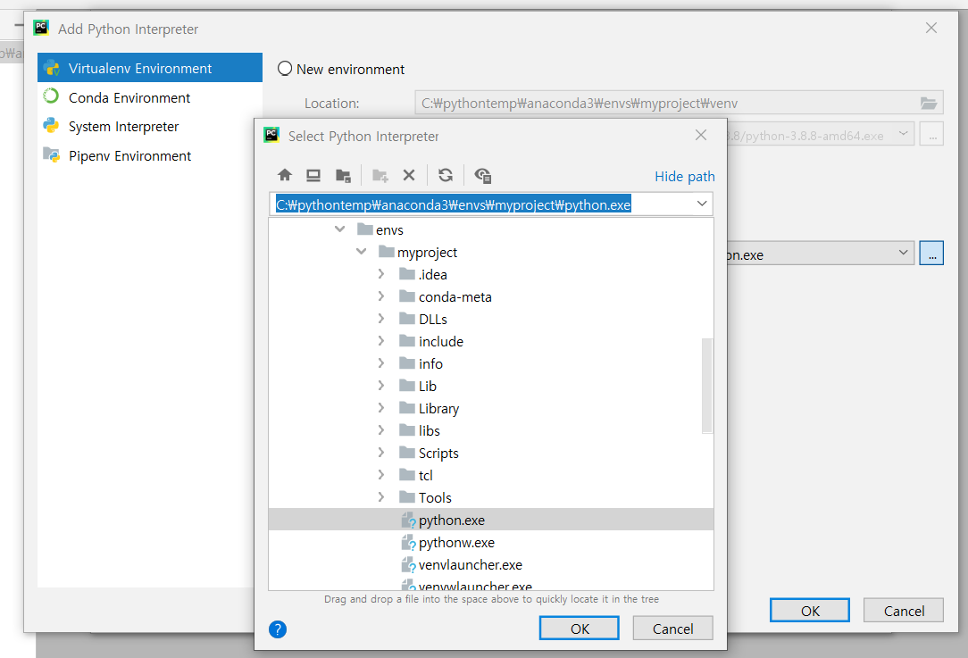
Task: Open the base interpreter python-3.8.8 dropdown
Action: 903,133
